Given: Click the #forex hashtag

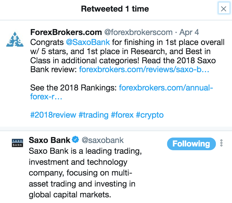Looking at the screenshot, I should point(122,115).
